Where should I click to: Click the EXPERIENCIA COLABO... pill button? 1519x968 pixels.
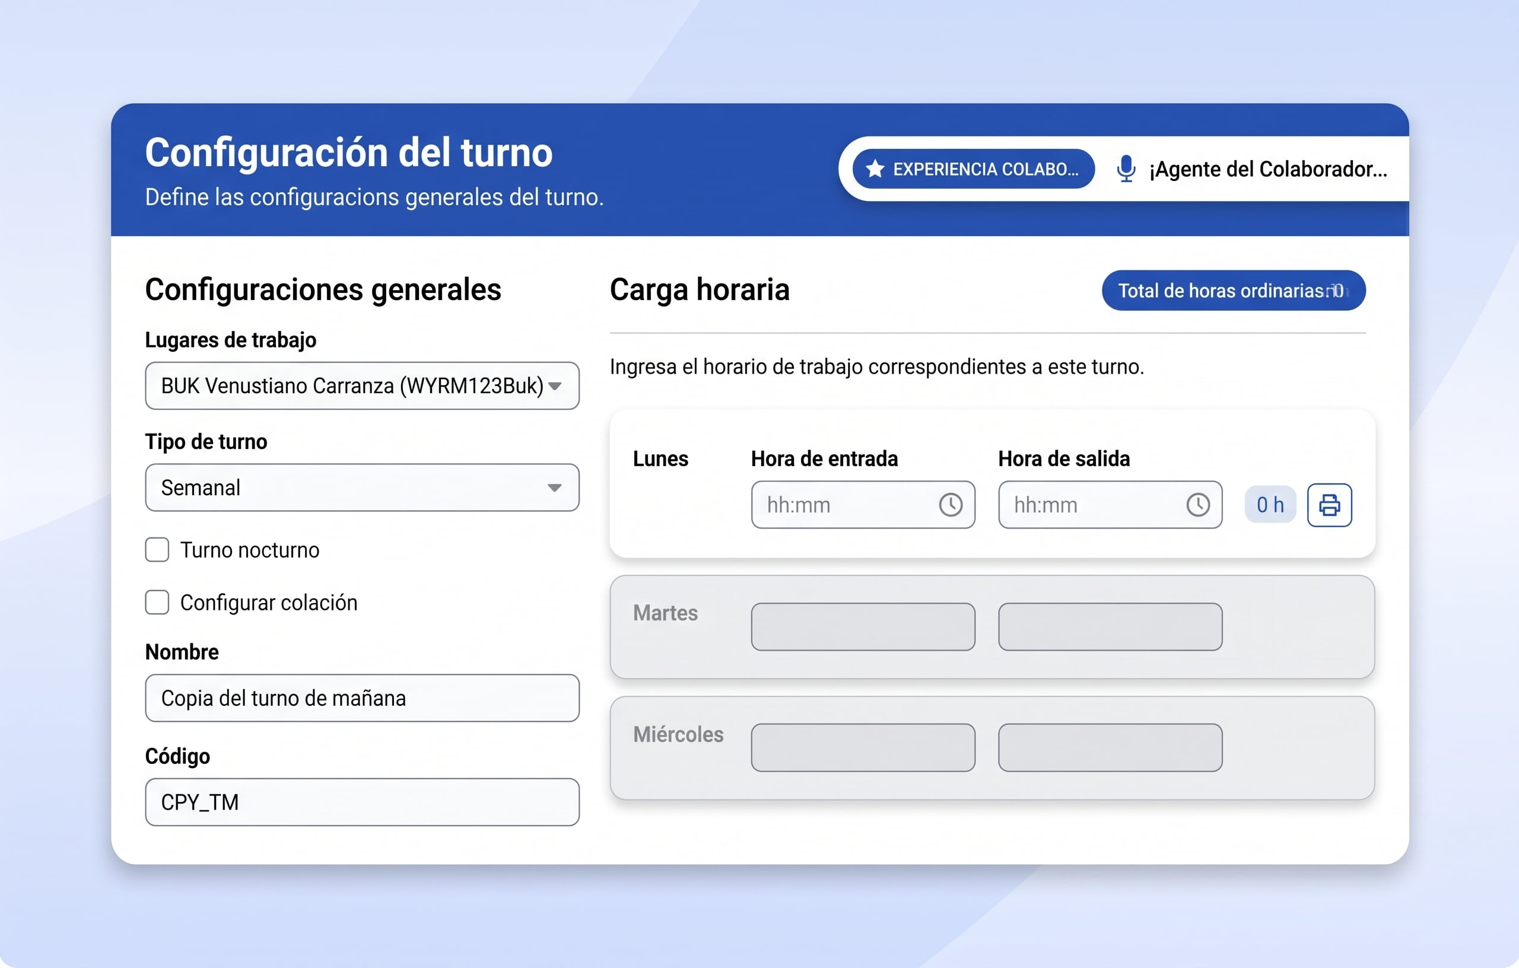973,169
